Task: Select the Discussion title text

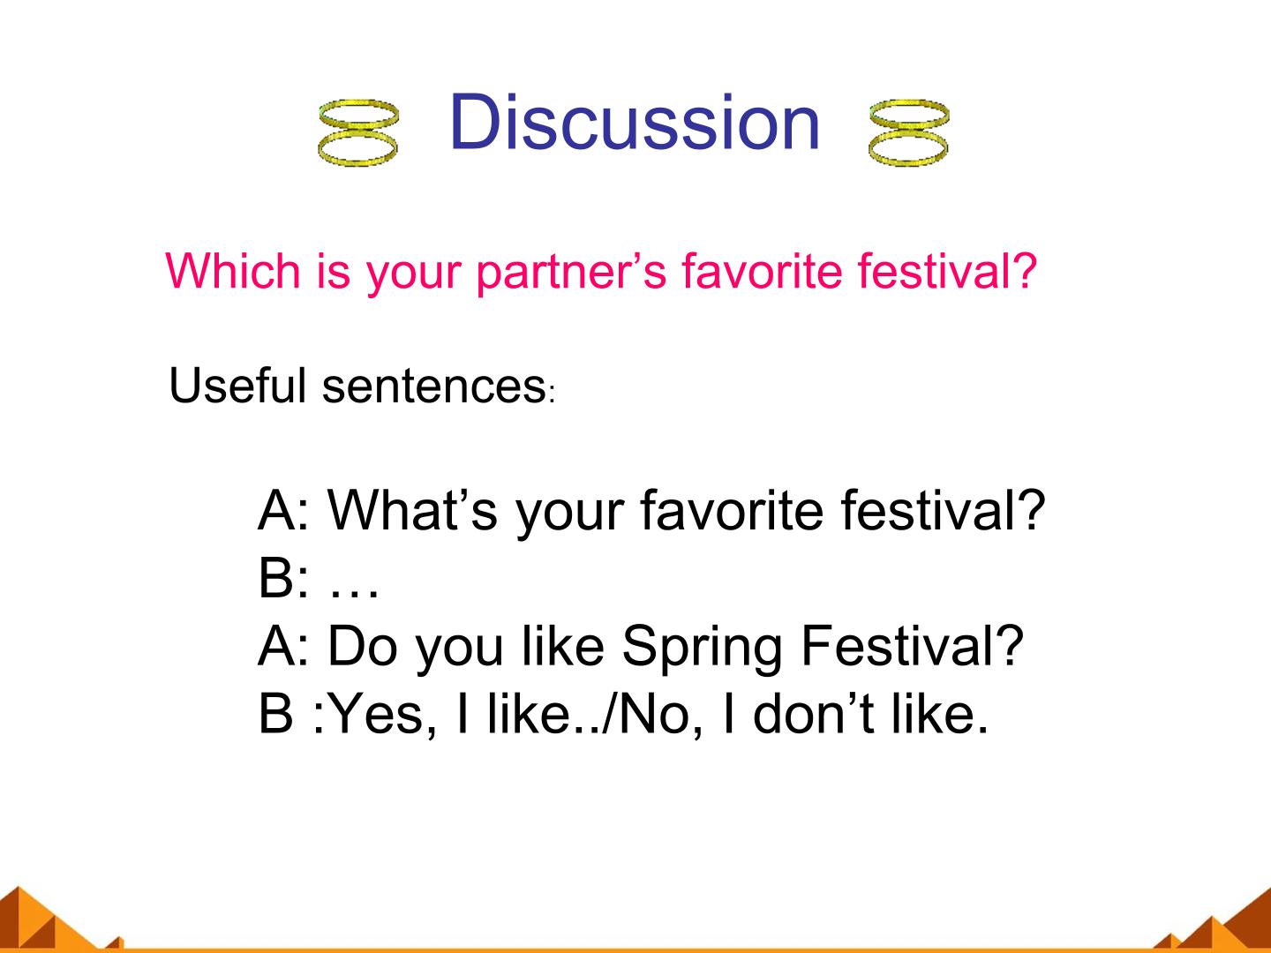Action: pyautogui.click(x=635, y=122)
